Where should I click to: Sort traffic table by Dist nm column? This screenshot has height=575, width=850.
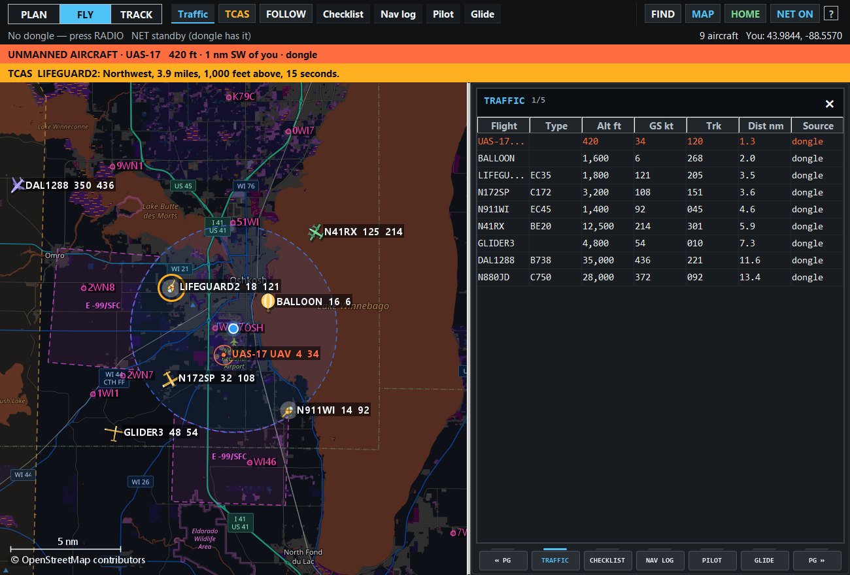click(765, 125)
